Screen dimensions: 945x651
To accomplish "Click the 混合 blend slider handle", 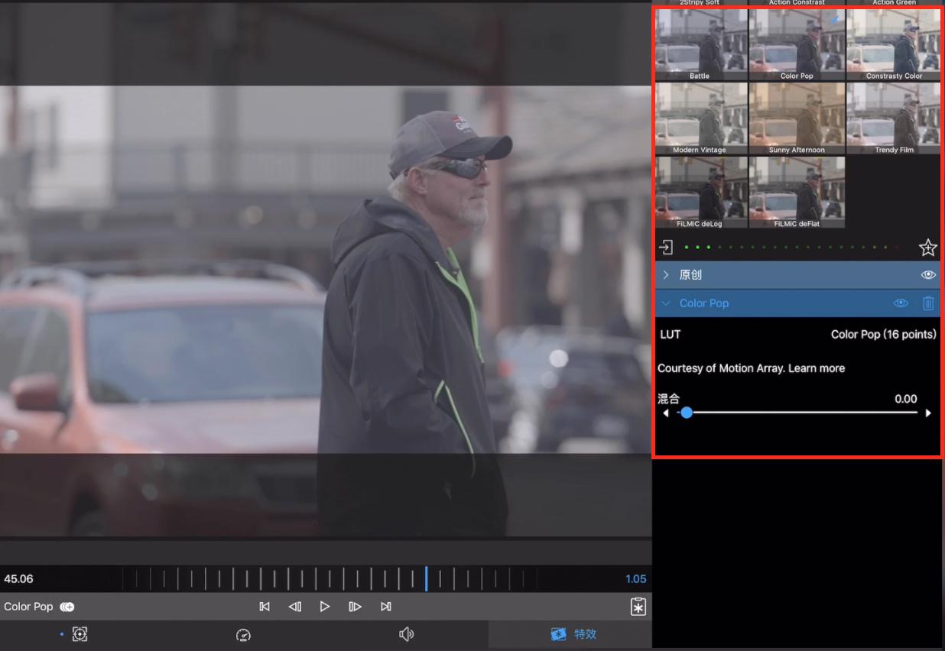I will 687,413.
